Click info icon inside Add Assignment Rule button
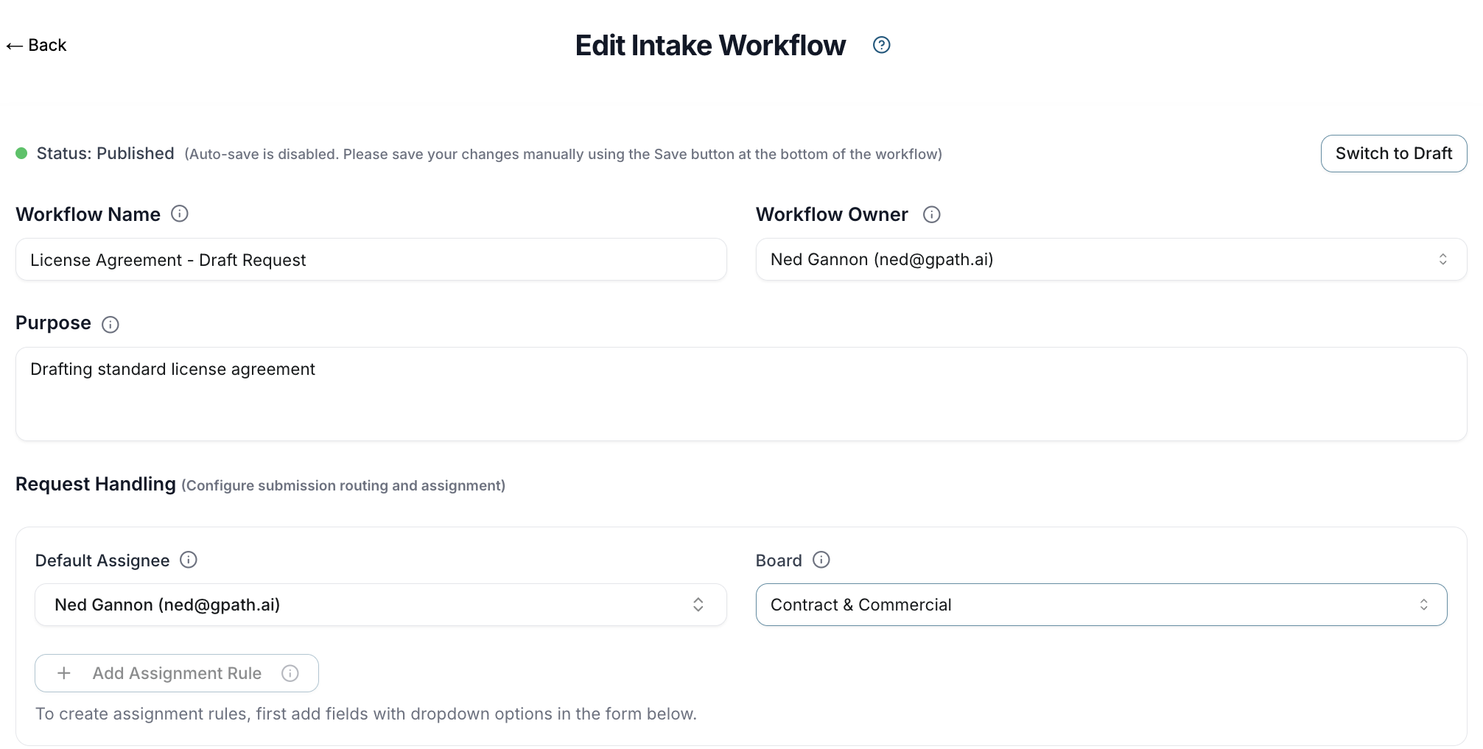Viewport: 1483px width, 749px height. (290, 673)
